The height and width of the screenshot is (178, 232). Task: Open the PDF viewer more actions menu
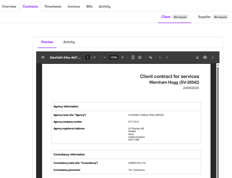click(213, 57)
